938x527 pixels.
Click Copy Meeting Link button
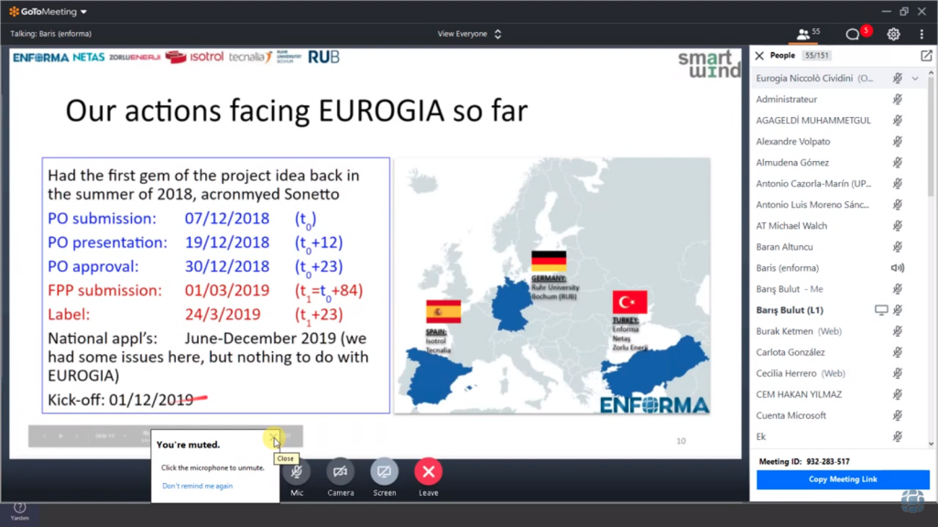tap(843, 479)
